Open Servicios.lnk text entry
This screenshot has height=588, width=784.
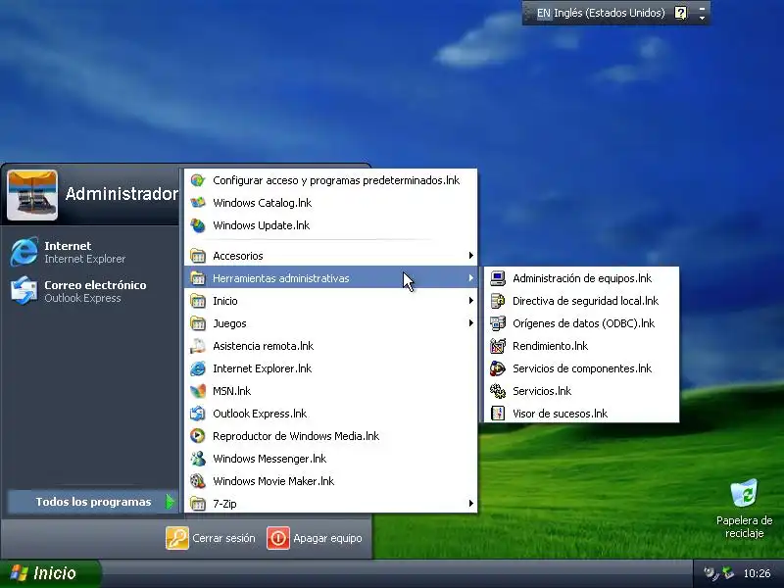(542, 391)
